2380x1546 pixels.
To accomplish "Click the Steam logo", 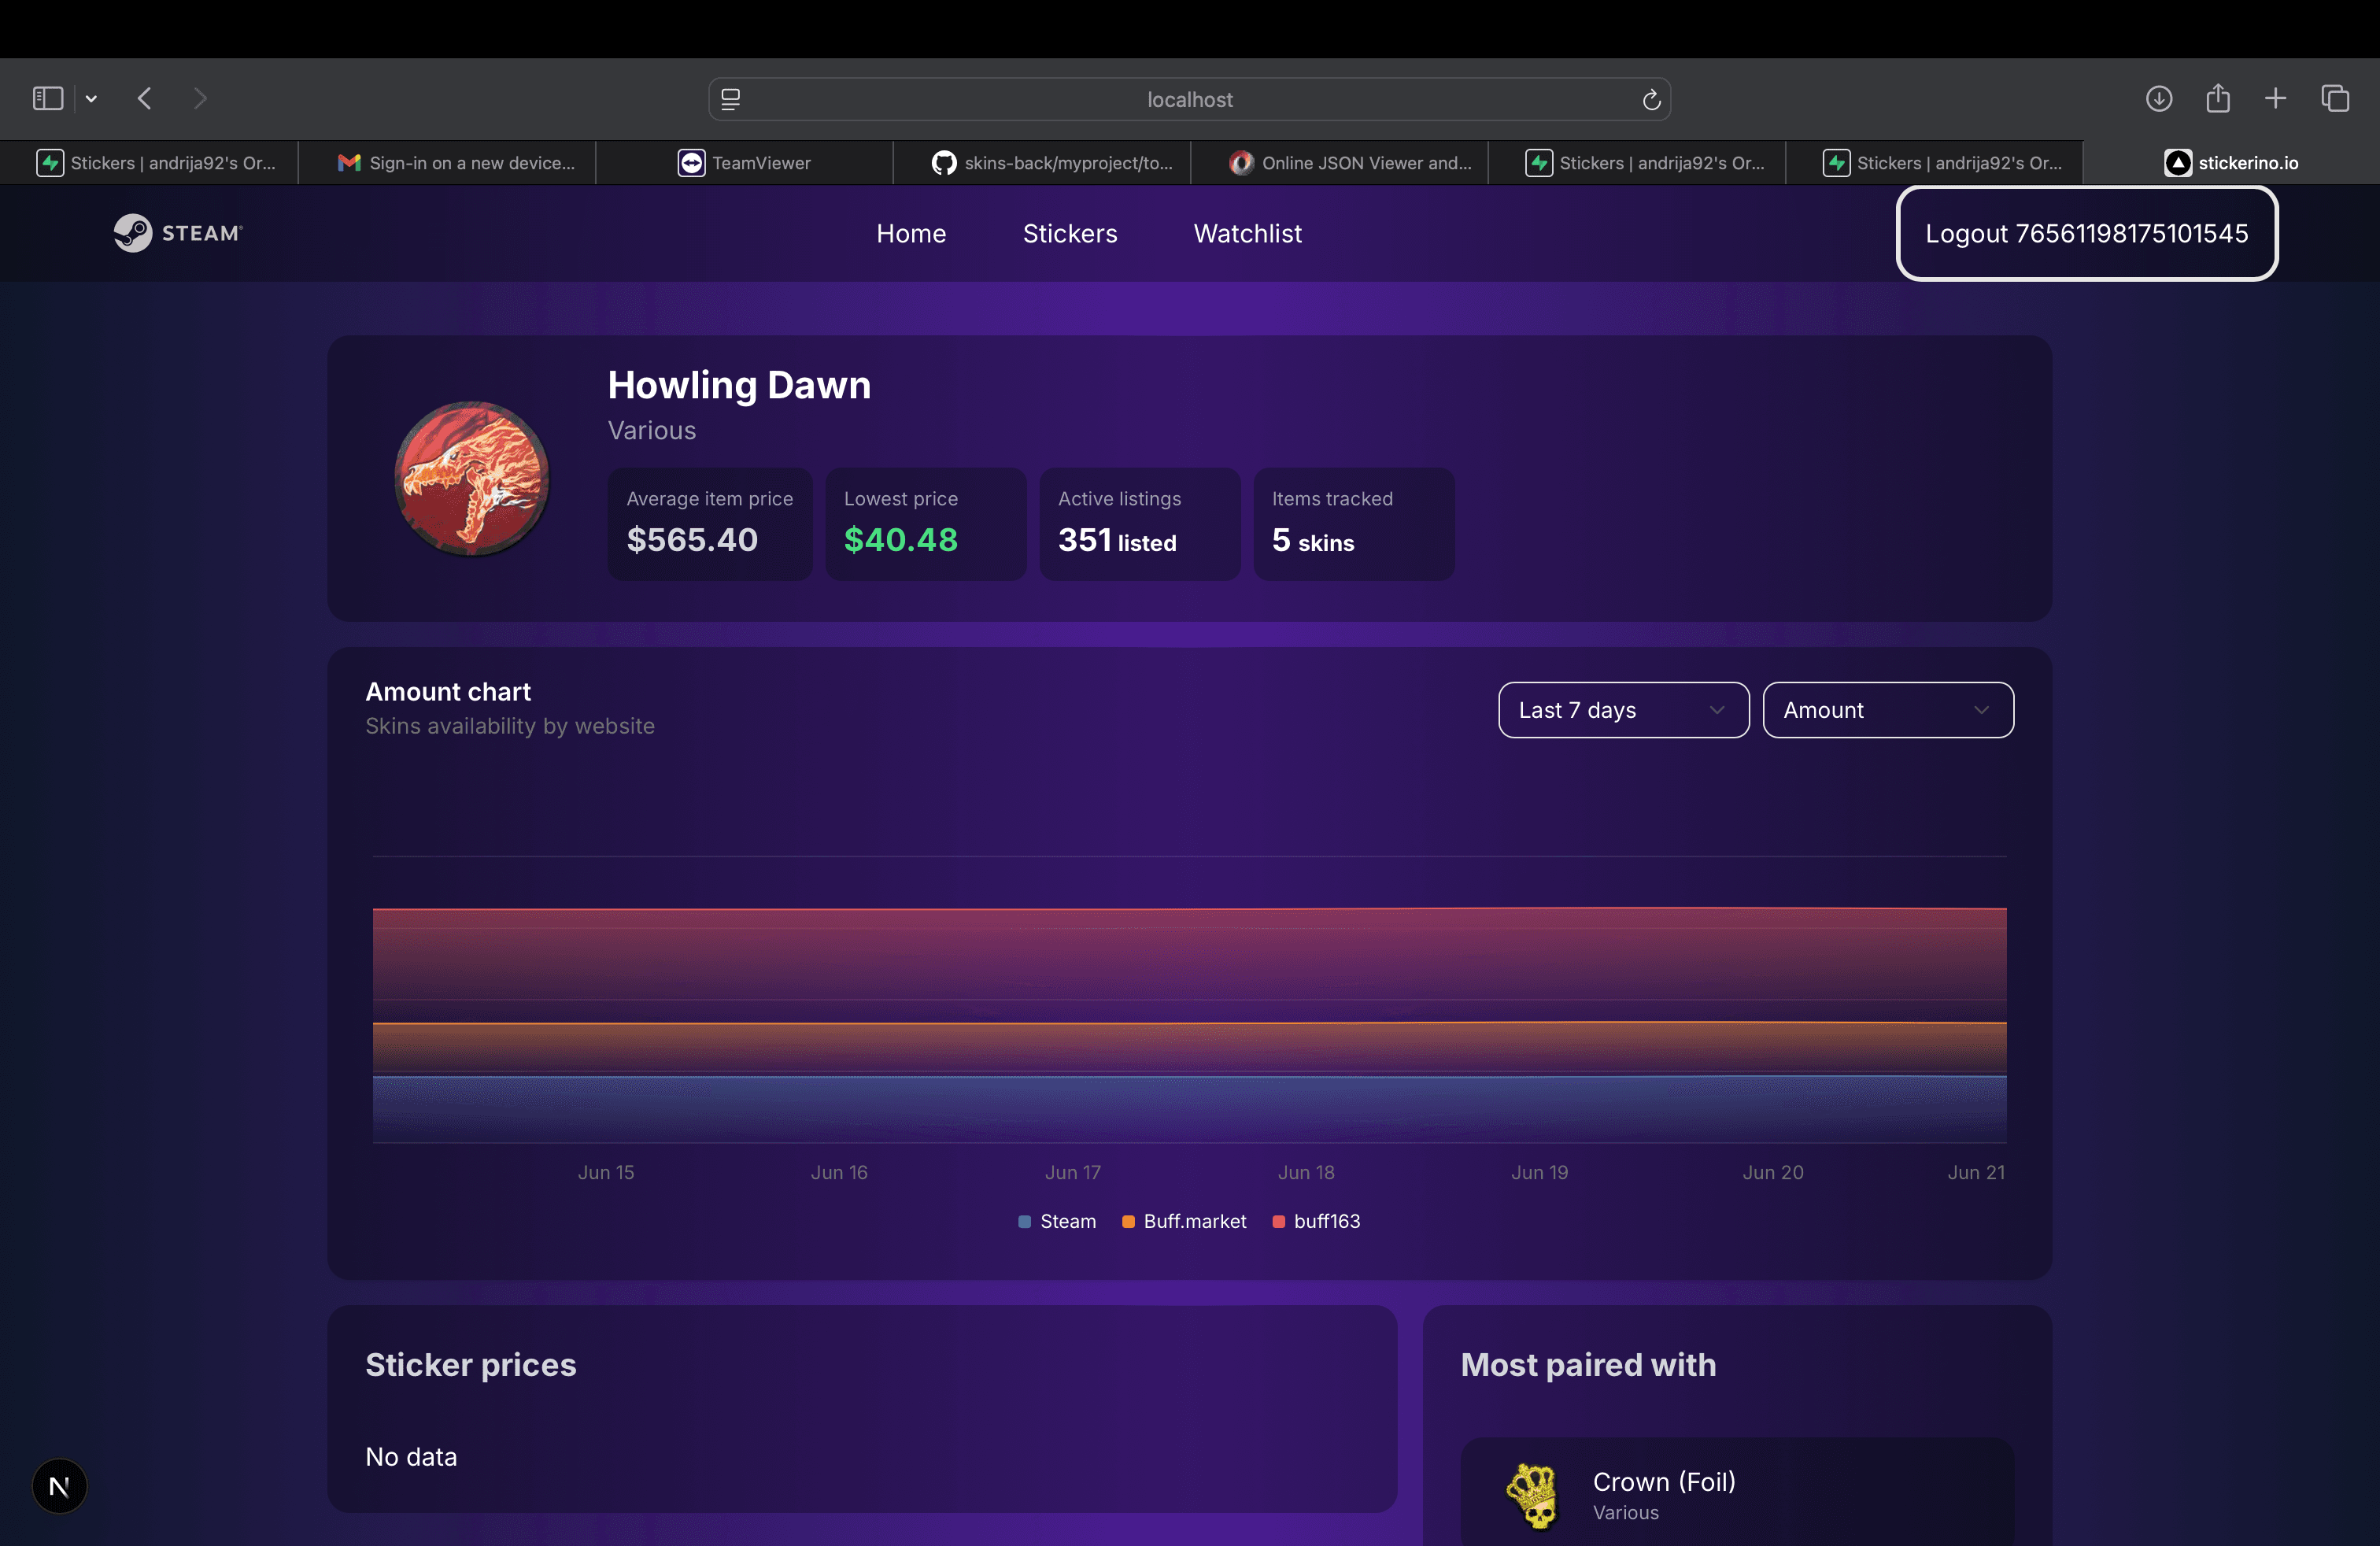I will (178, 233).
